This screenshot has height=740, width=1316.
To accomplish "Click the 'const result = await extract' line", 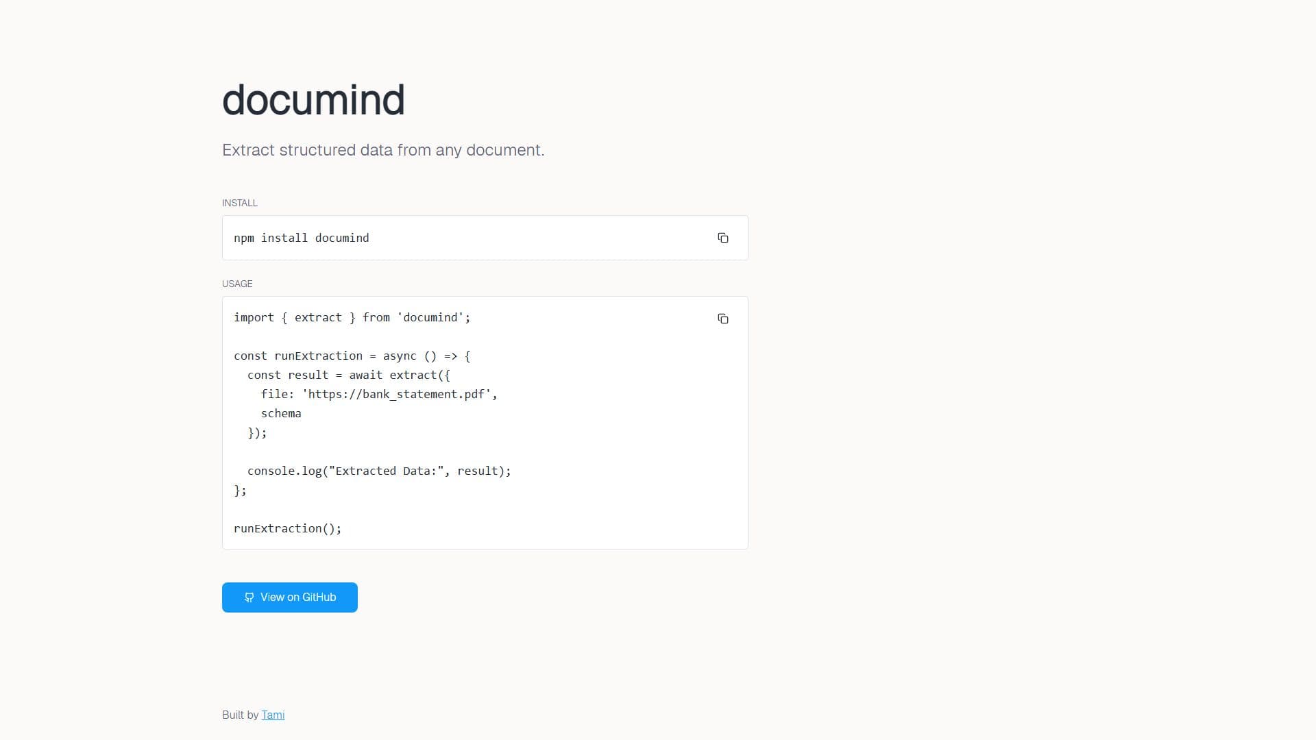I will coord(349,375).
